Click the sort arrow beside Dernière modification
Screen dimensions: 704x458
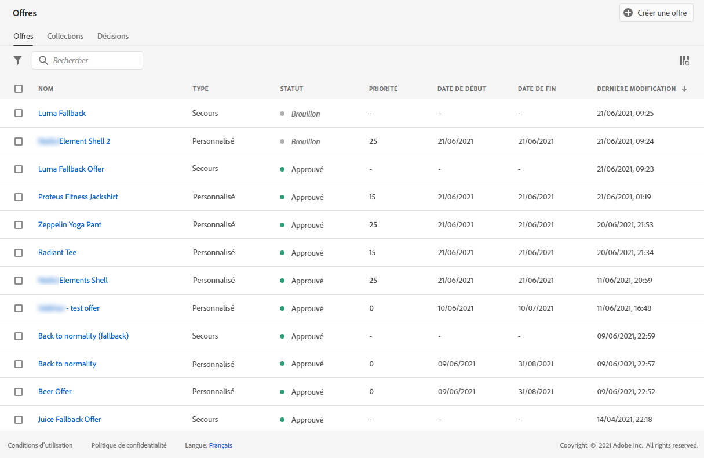(x=684, y=89)
